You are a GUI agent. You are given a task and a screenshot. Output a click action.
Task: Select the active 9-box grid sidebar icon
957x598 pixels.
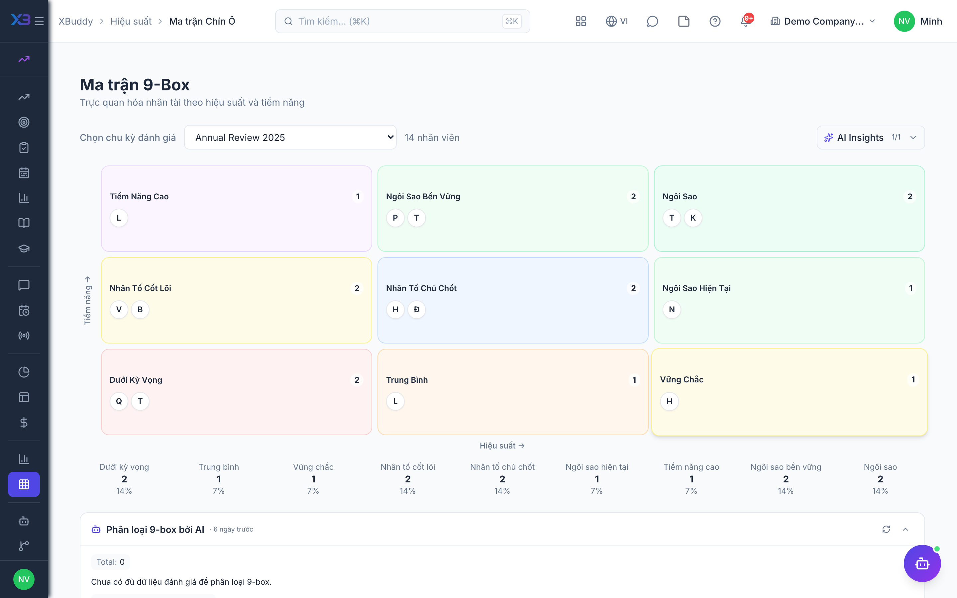(x=24, y=484)
